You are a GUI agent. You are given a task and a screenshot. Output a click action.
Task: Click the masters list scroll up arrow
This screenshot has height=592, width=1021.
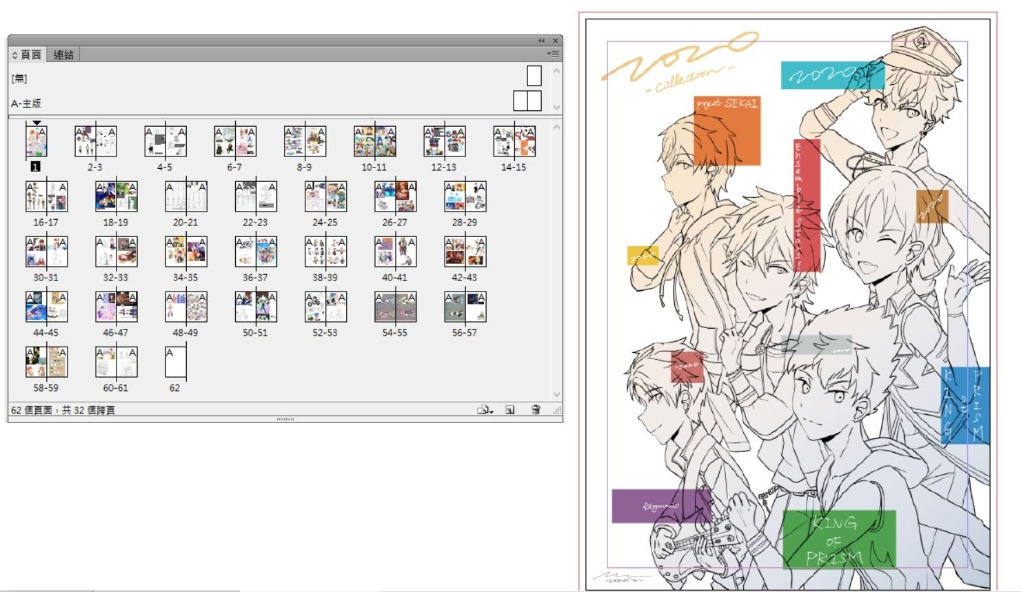[556, 70]
